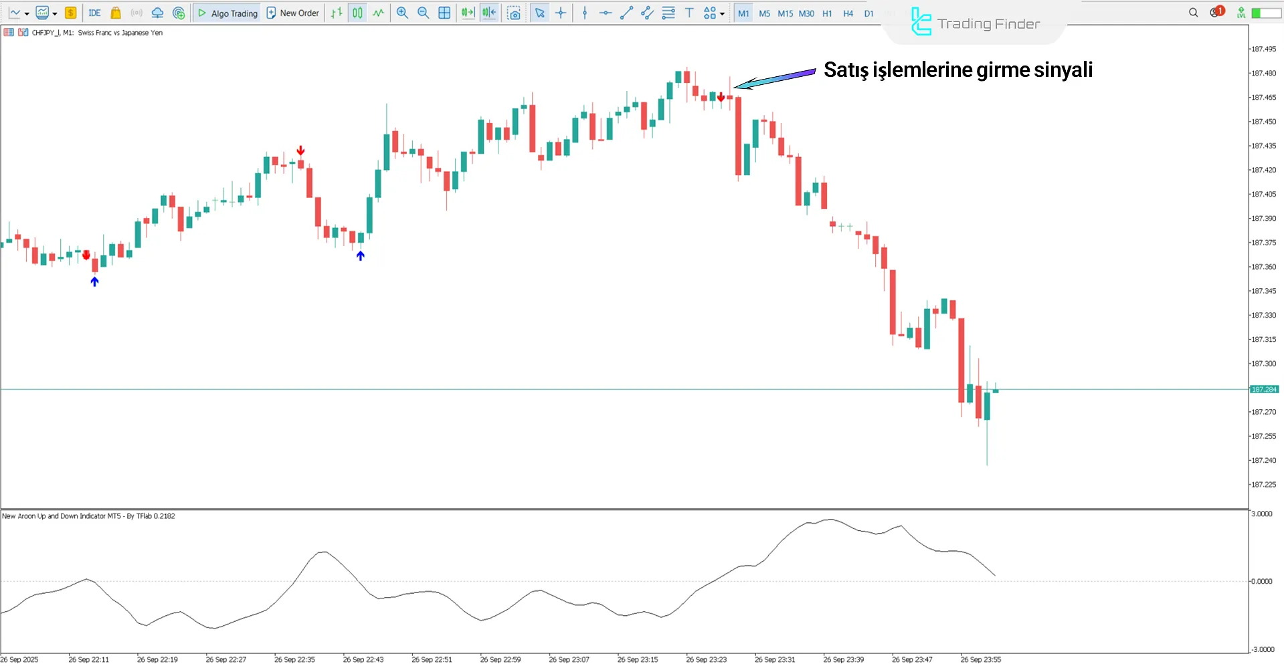Viewport: 1284px width, 666px height.
Task: Select the Crosshair tool
Action: click(561, 12)
